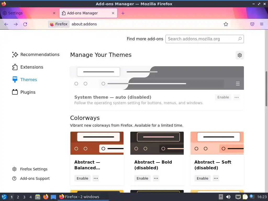
Task: Open the Recommendations category
Action: pos(36,54)
